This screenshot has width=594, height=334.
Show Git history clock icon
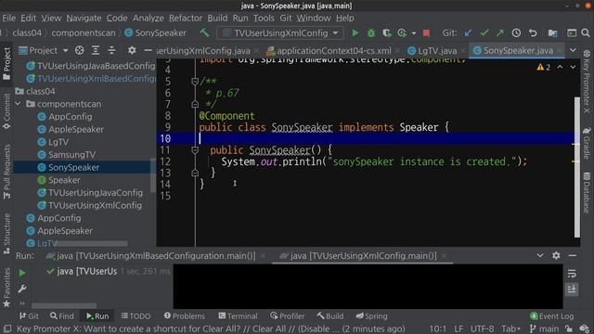point(516,33)
